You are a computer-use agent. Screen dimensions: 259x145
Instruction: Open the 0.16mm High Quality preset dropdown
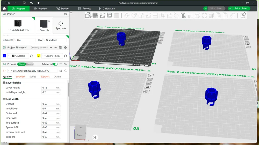32,71
